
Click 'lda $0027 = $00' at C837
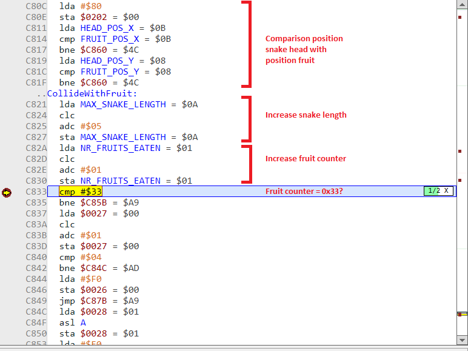click(x=99, y=214)
